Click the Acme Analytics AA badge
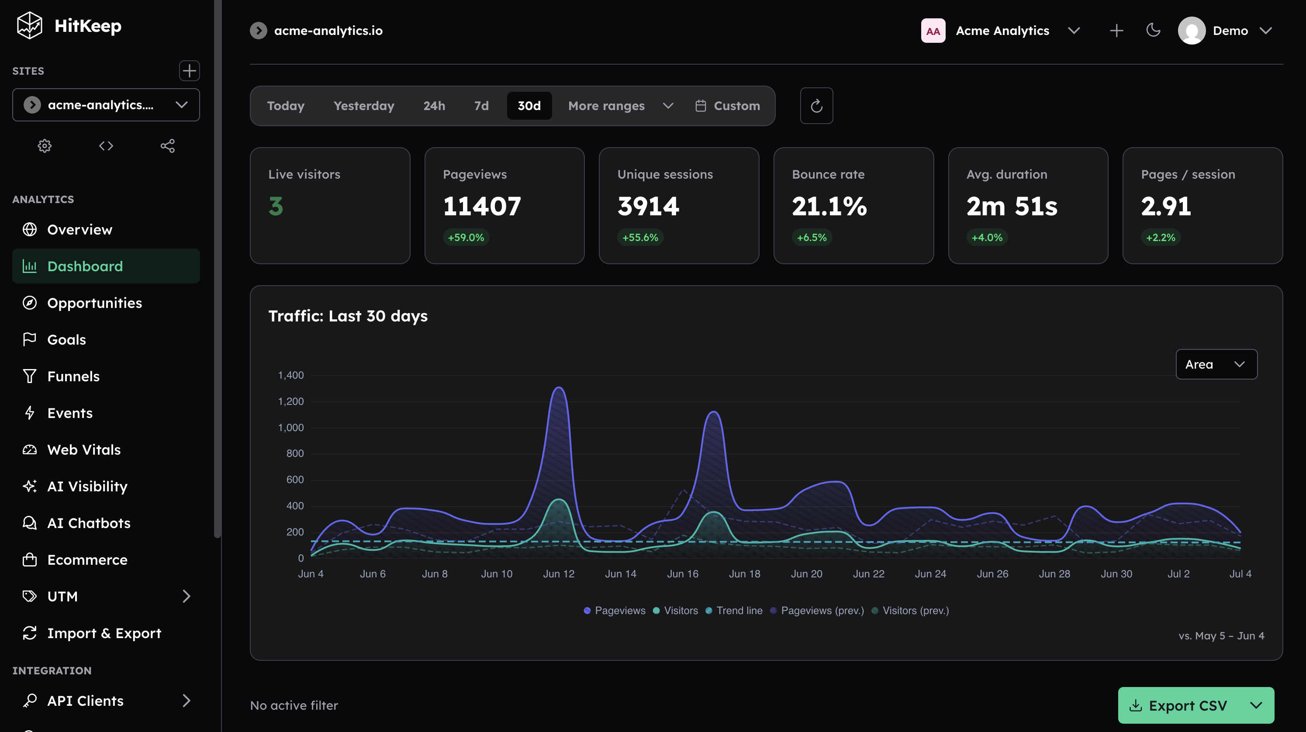Viewport: 1306px width, 732px height. click(x=933, y=31)
